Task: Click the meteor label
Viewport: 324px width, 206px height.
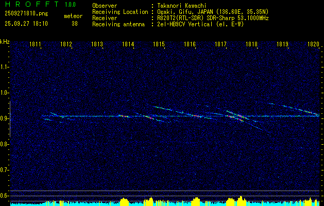Action: tap(73, 16)
